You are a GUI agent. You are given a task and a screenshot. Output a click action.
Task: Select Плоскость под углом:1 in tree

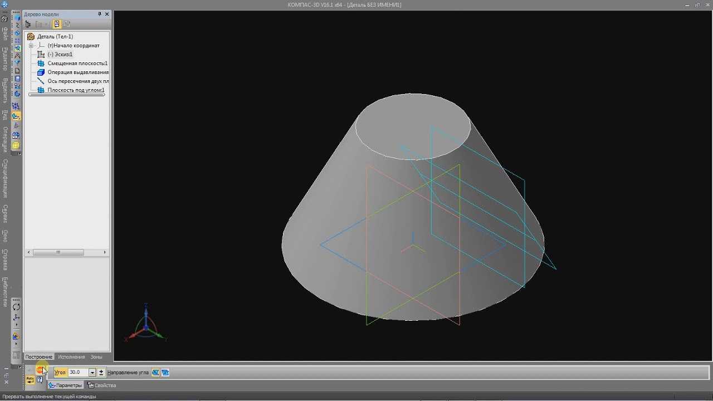pyautogui.click(x=76, y=90)
